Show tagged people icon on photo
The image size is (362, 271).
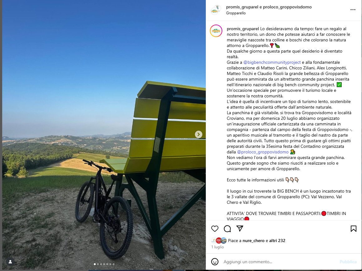[10, 262]
